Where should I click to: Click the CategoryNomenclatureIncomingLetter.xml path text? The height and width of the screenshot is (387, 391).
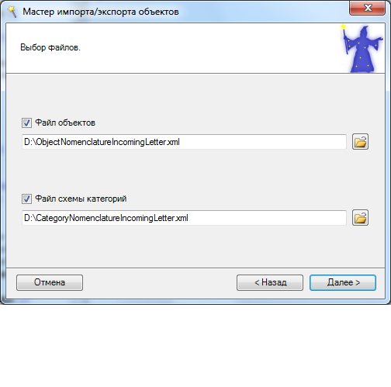click(x=106, y=218)
